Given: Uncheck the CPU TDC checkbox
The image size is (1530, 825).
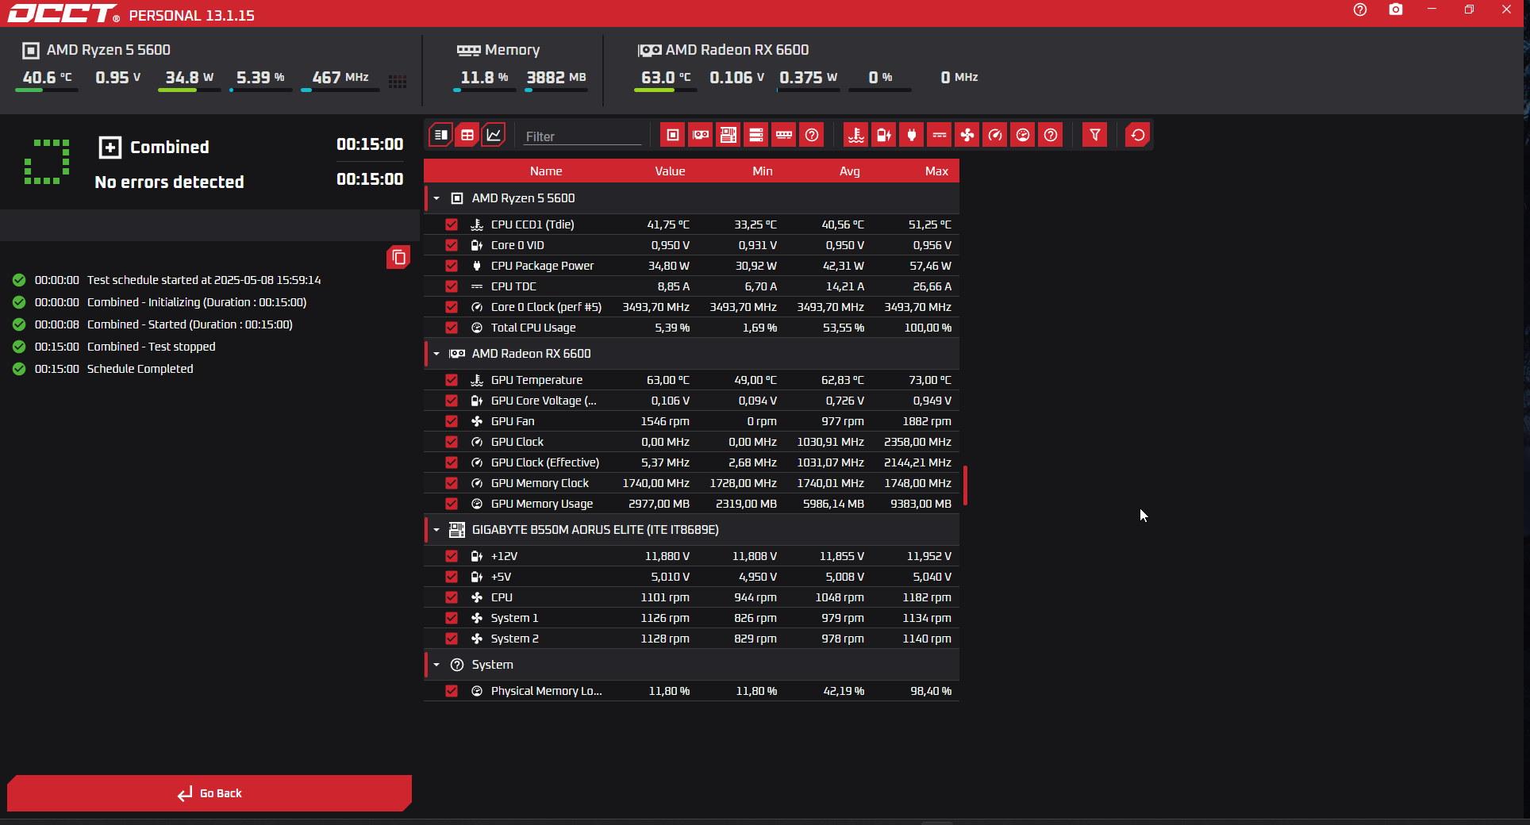Looking at the screenshot, I should click(452, 286).
